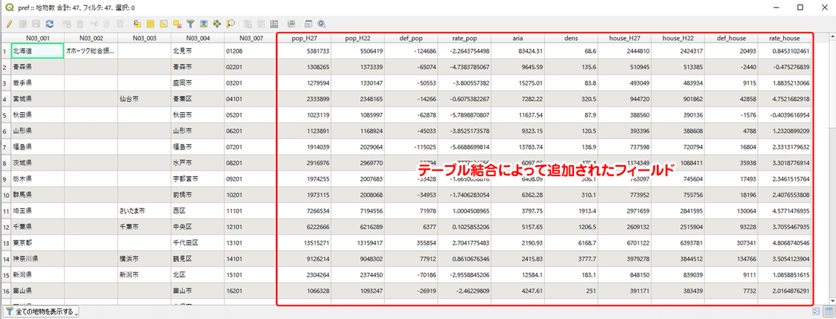Switch to table view icon at bottom right
Image resolution: width=836 pixels, height=319 pixels.
pyautogui.click(x=828, y=311)
